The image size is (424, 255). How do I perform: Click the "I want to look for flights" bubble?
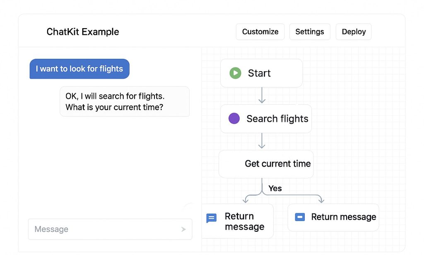point(79,69)
